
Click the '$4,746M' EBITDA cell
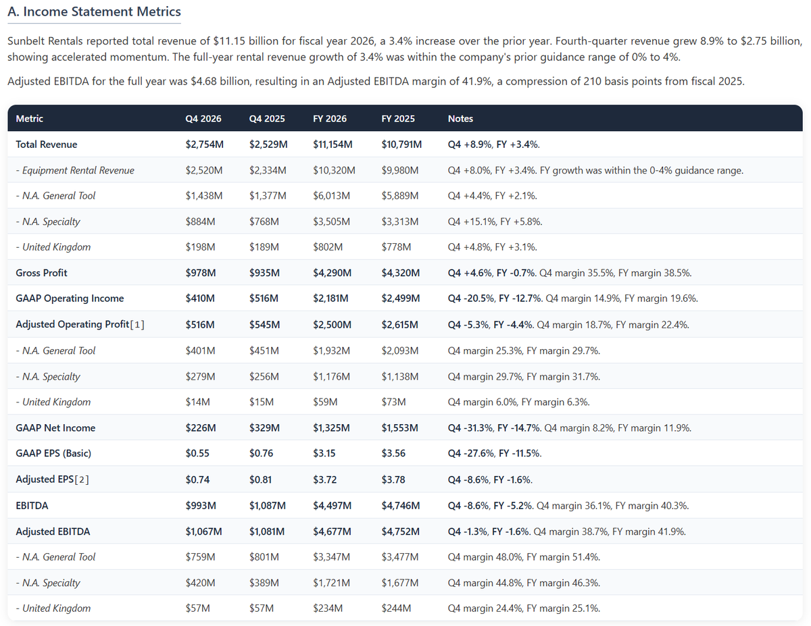(x=401, y=506)
